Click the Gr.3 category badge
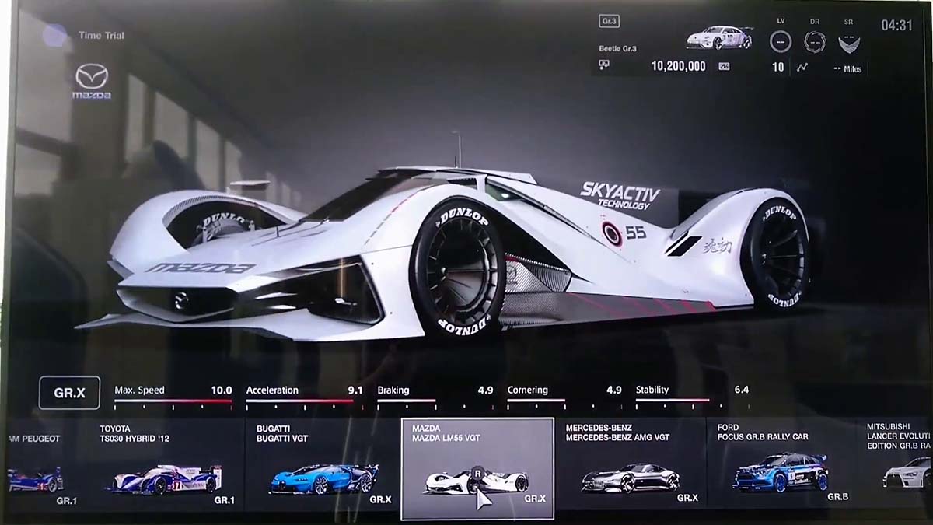 pos(610,21)
